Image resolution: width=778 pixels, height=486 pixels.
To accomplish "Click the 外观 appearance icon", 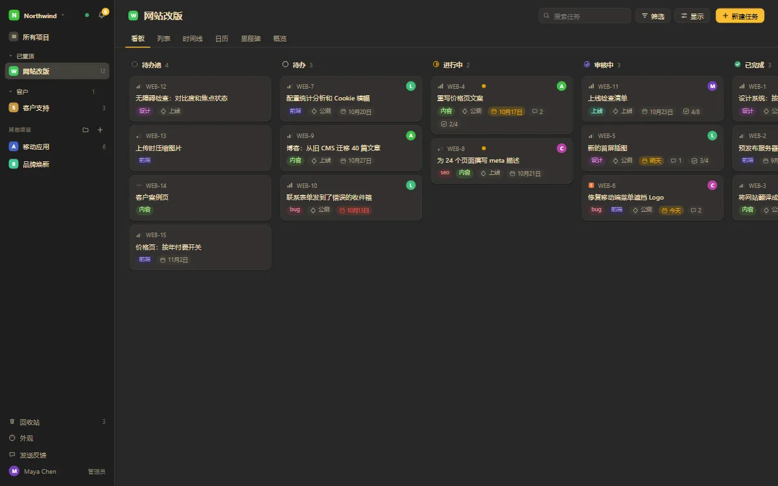I will pos(12,438).
